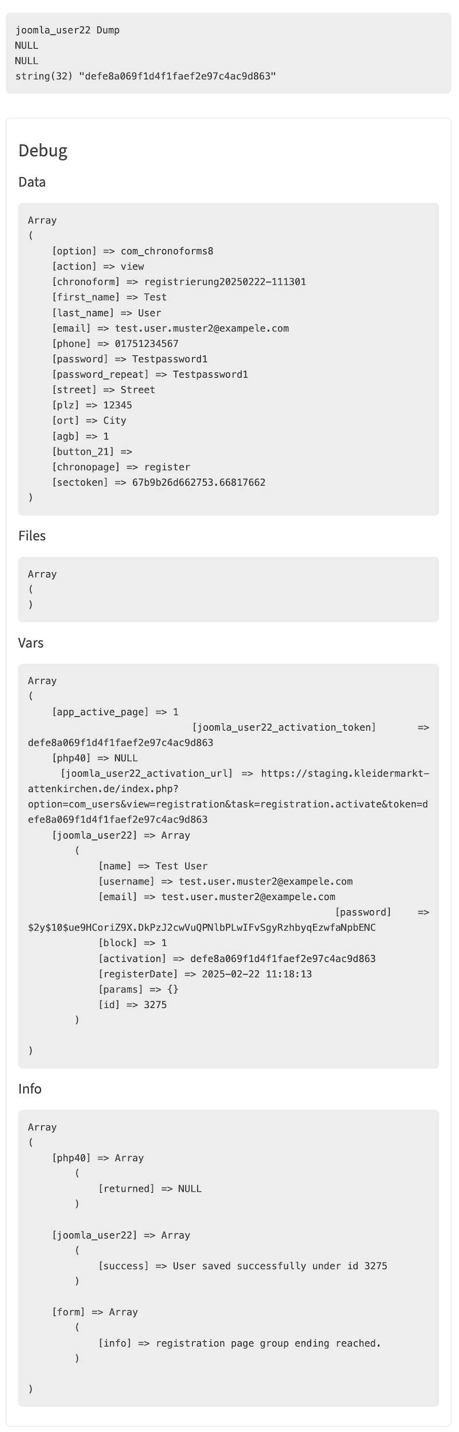
Task: Click the Info section heading
Action: point(30,1089)
